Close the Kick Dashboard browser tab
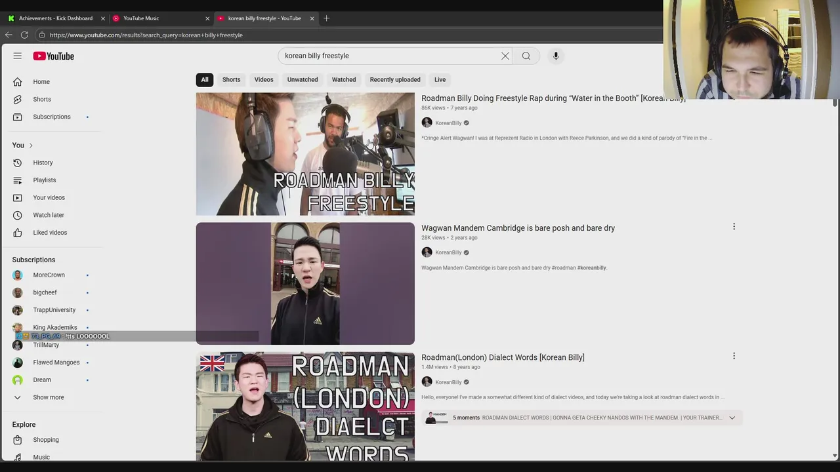840x472 pixels. (103, 18)
